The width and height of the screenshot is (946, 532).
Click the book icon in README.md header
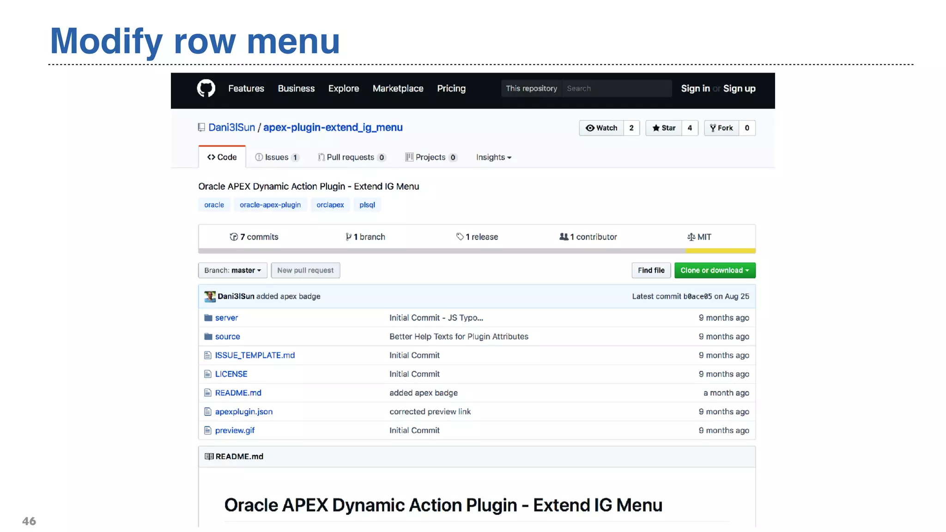[x=209, y=456]
